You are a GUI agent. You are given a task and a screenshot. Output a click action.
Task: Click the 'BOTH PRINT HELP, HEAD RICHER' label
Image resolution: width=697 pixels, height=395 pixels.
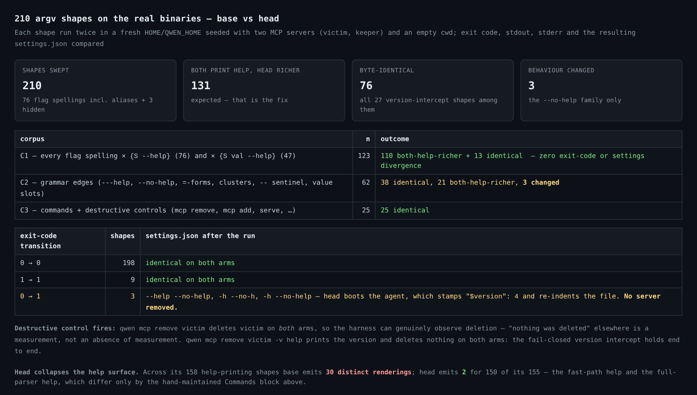[246, 70]
